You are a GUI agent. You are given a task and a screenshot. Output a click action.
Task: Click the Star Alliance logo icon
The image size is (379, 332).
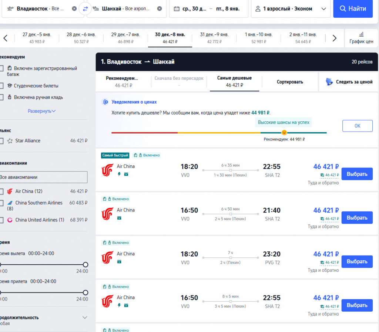click(x=10, y=141)
